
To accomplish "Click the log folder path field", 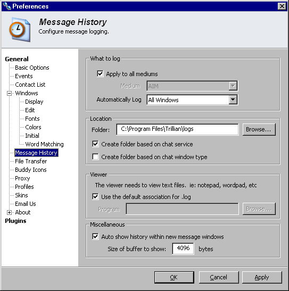I will click(x=177, y=129).
